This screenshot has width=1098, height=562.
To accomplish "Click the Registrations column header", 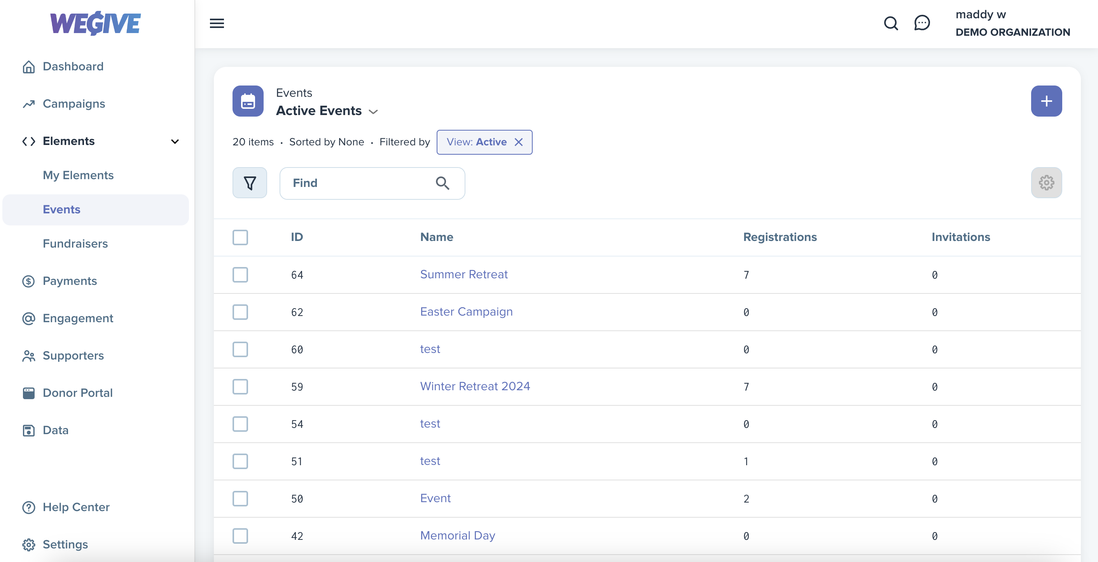I will coord(780,237).
